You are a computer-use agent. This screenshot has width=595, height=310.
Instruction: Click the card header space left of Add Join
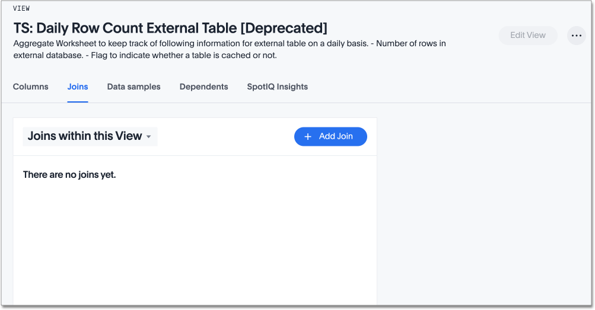pyautogui.click(x=225, y=136)
